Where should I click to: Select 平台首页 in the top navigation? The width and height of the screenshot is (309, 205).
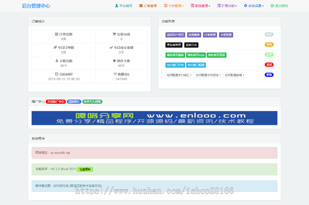(124, 6)
